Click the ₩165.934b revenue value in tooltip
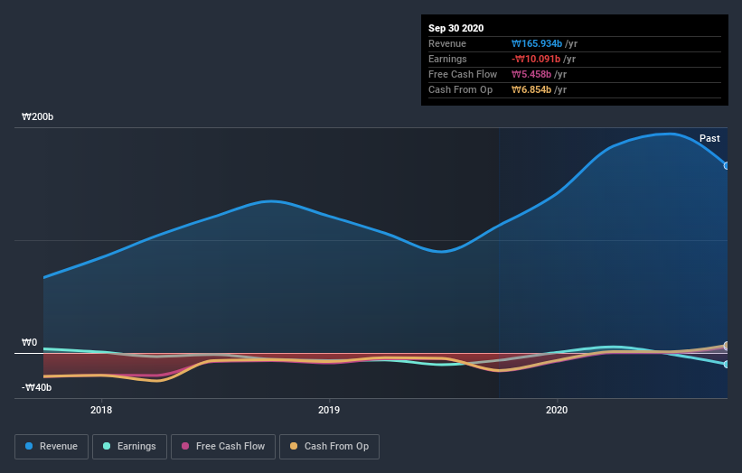The width and height of the screenshot is (742, 473). (x=537, y=44)
